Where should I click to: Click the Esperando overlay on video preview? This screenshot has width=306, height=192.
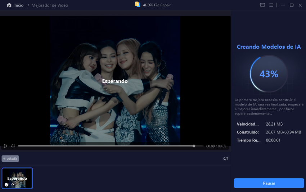(115, 81)
